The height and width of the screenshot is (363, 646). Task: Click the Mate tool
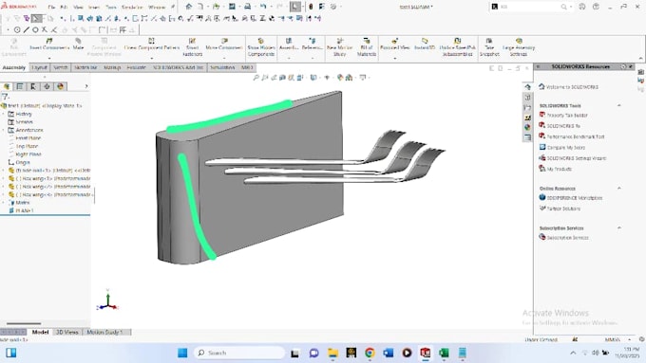pyautogui.click(x=78, y=44)
